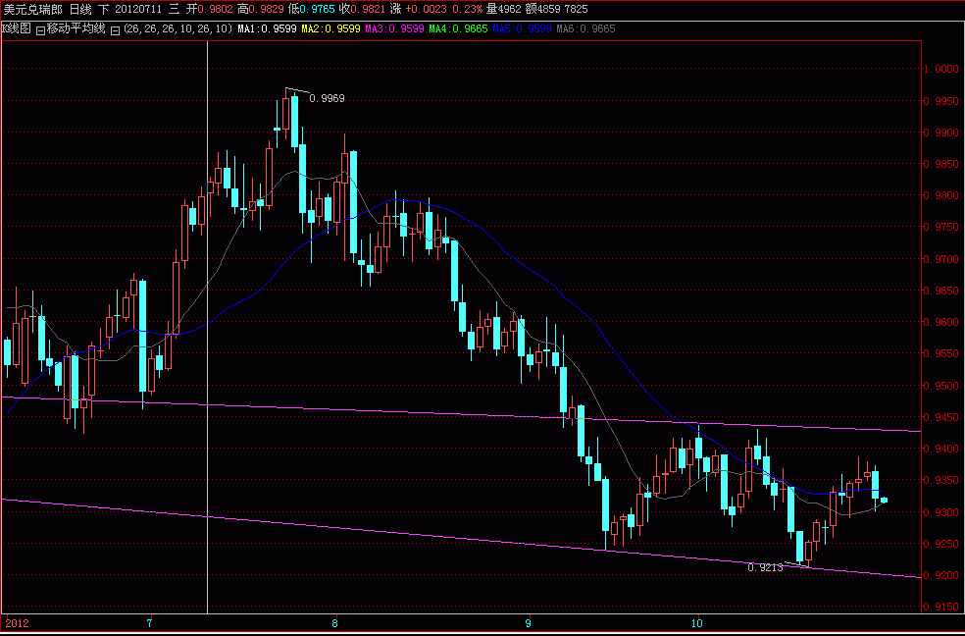
Task: Select the K线图 label
Action: coord(17,28)
